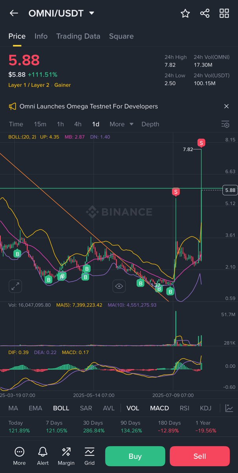Dismiss the Omega Testnet announcement banner
This screenshot has height=473, width=238.
pyautogui.click(x=226, y=106)
